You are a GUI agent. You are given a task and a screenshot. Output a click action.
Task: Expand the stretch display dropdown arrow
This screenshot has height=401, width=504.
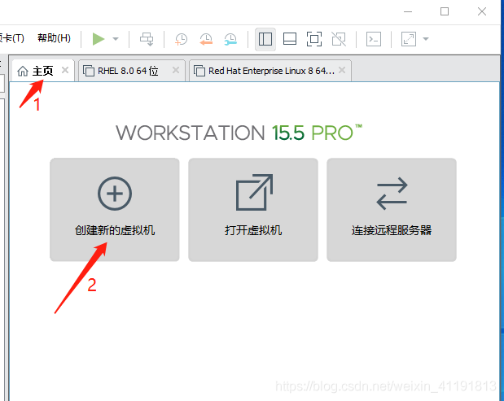point(426,39)
